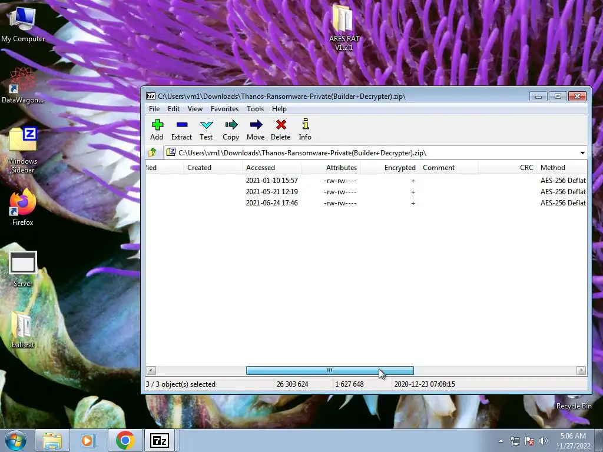Click Action Center flag tray icon

point(529,441)
